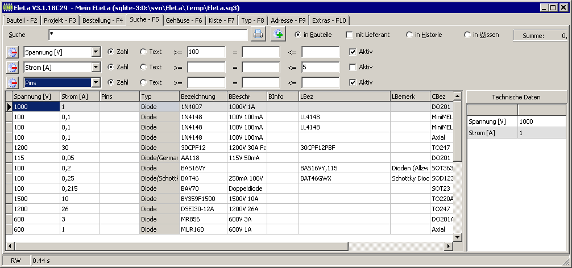Click the >= field containing 100
Viewport: 572px width, 268px height.
pos(206,52)
